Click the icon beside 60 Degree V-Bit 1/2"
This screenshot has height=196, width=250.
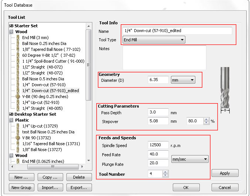click(x=18, y=55)
